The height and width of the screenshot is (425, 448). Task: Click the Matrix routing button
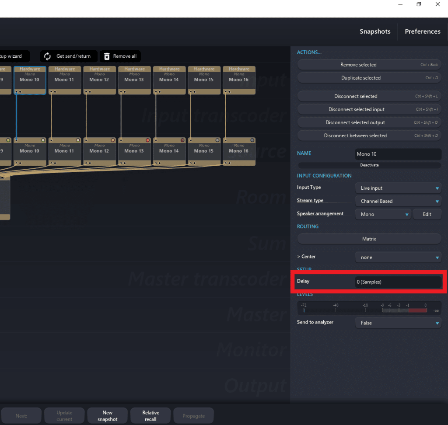tap(369, 239)
